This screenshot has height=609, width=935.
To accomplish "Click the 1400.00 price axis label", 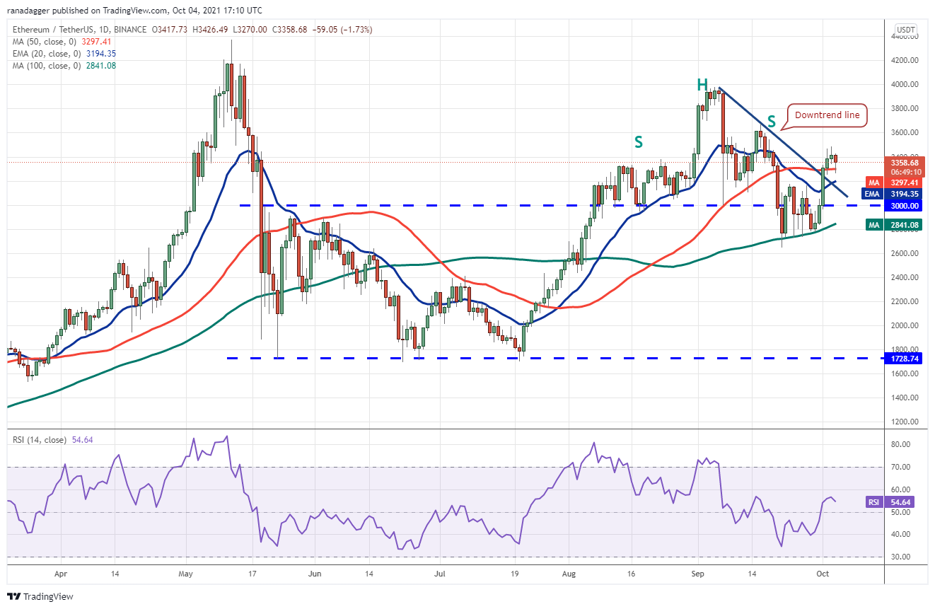I will [x=905, y=398].
